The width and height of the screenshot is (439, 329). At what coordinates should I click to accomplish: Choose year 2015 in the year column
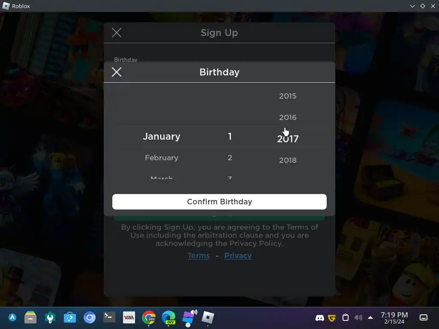coord(288,96)
